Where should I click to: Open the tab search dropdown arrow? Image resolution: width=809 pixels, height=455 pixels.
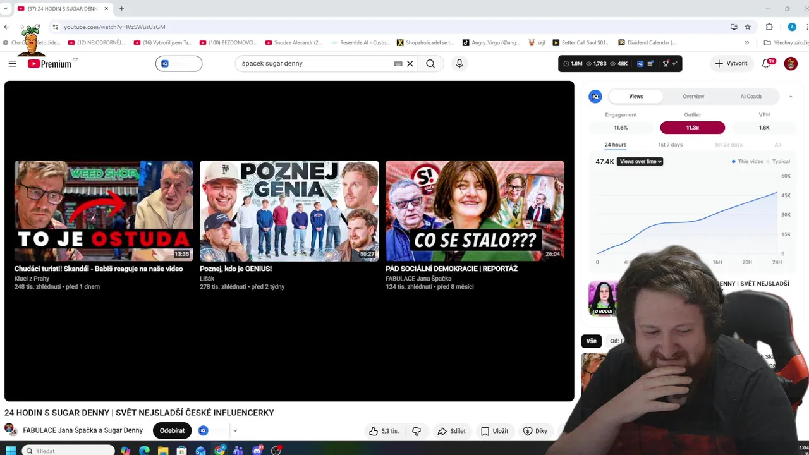(x=5, y=8)
